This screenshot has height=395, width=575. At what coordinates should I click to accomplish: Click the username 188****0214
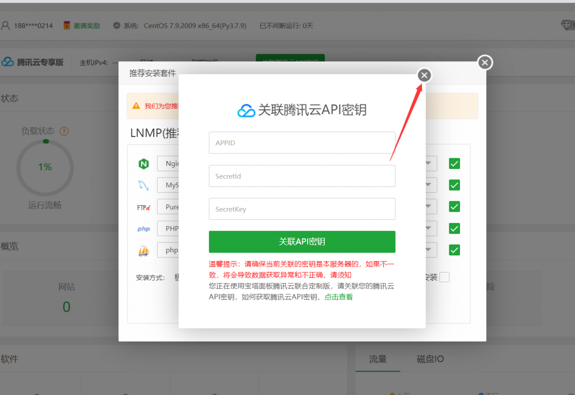tap(33, 26)
